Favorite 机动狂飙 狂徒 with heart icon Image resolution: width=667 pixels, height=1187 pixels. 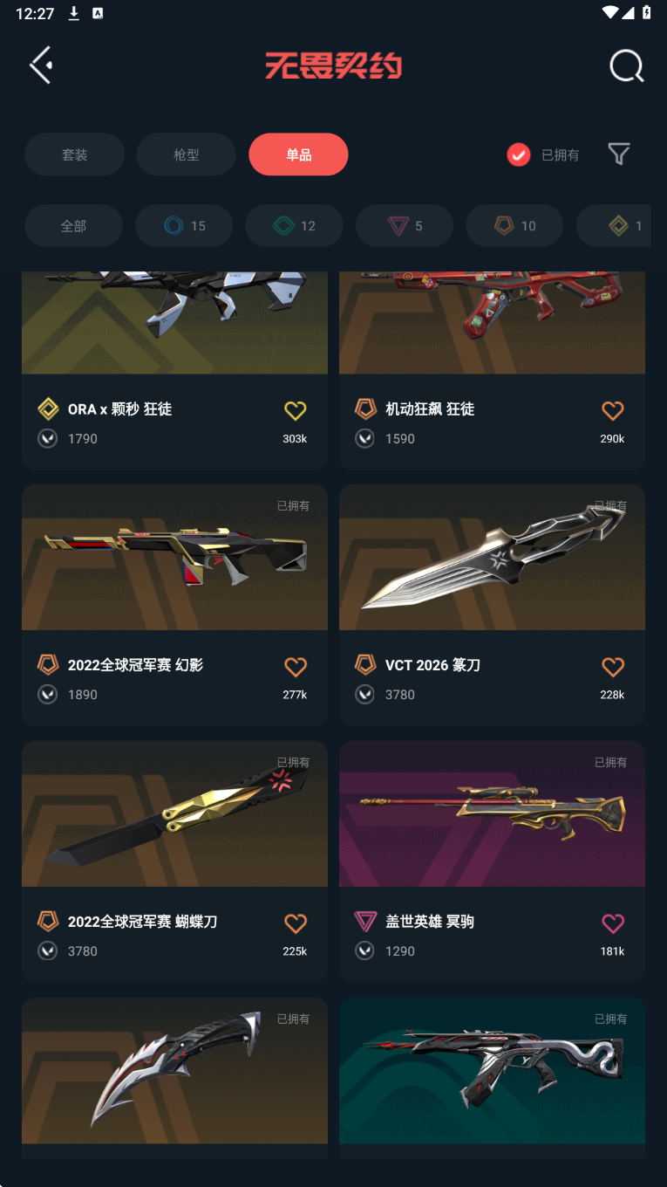(613, 409)
